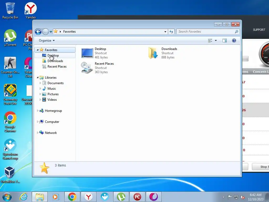Expand the Videos library node

point(40,100)
